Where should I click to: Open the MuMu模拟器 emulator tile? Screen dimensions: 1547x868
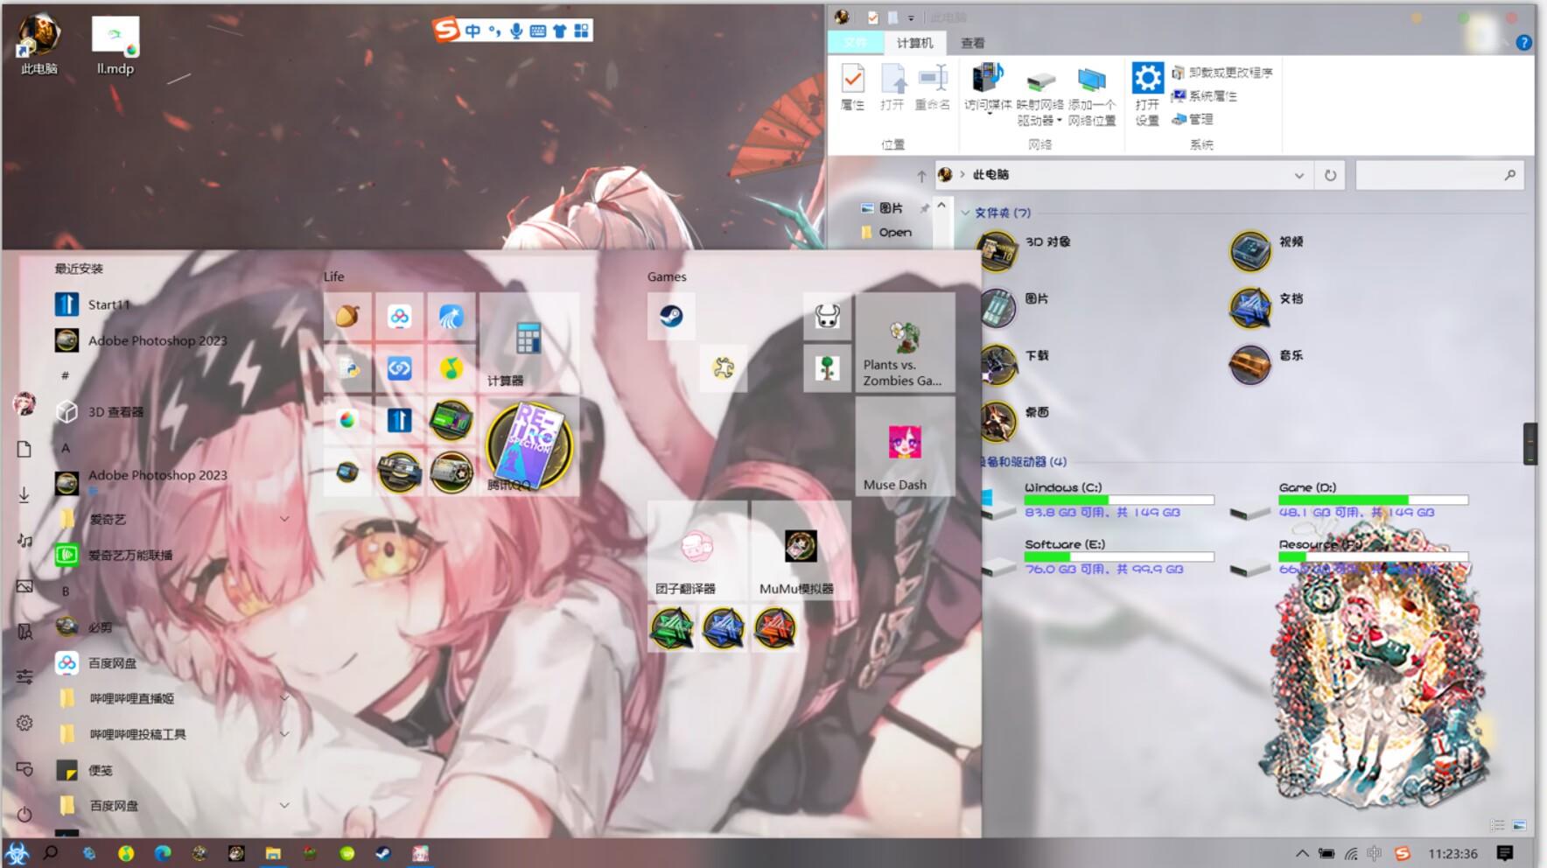[x=800, y=550]
